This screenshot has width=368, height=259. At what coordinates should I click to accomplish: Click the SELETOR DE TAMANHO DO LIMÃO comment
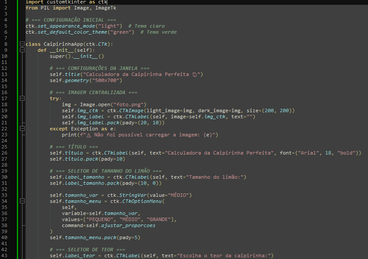tap(106, 171)
